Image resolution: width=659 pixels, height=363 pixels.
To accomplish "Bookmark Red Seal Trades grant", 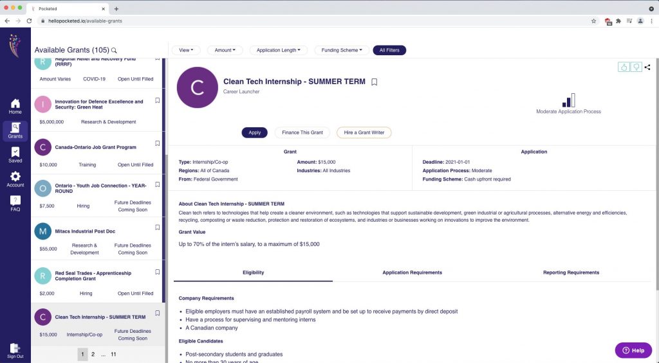I will click(x=157, y=272).
